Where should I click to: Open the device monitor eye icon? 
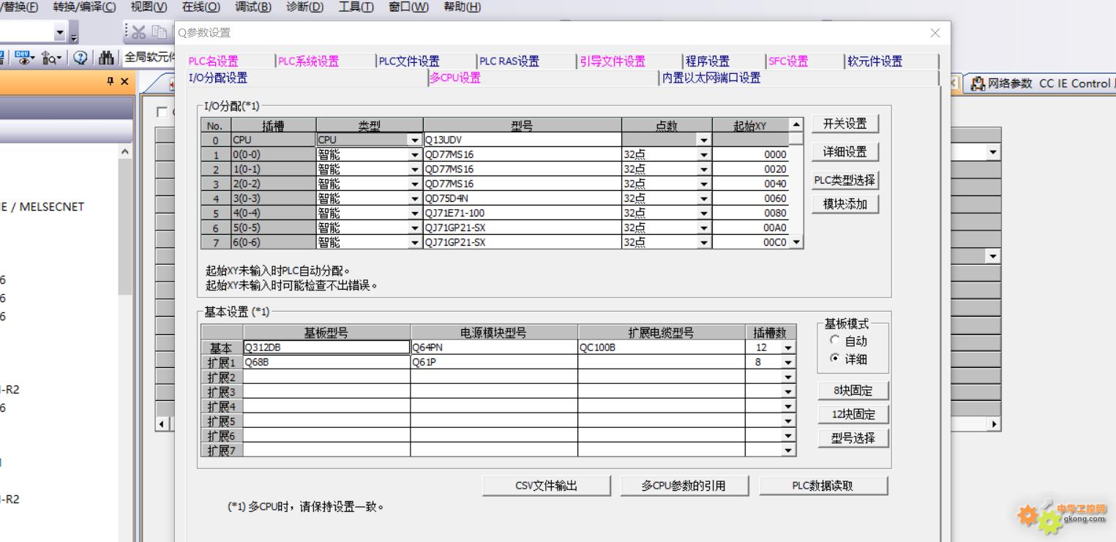click(21, 58)
